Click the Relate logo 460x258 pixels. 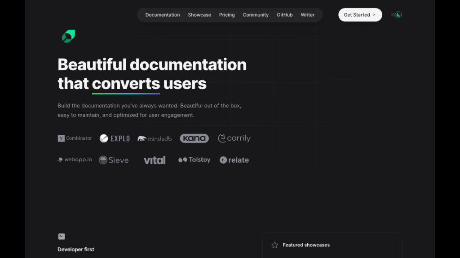tap(234, 160)
